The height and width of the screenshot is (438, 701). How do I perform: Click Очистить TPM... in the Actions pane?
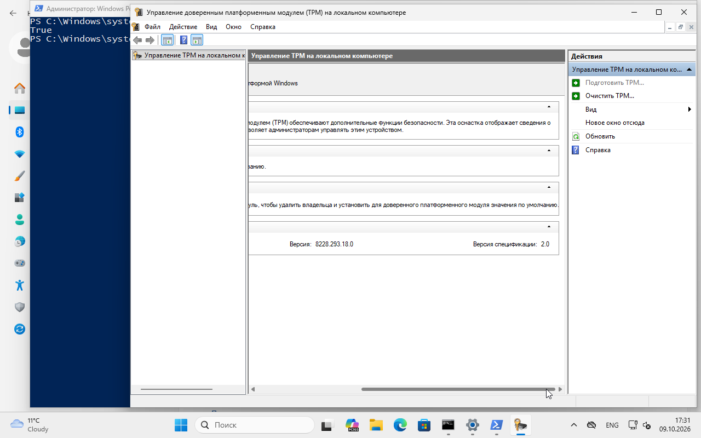tap(610, 96)
